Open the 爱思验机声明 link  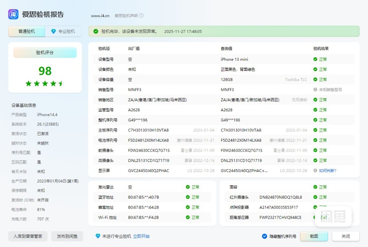126,16
